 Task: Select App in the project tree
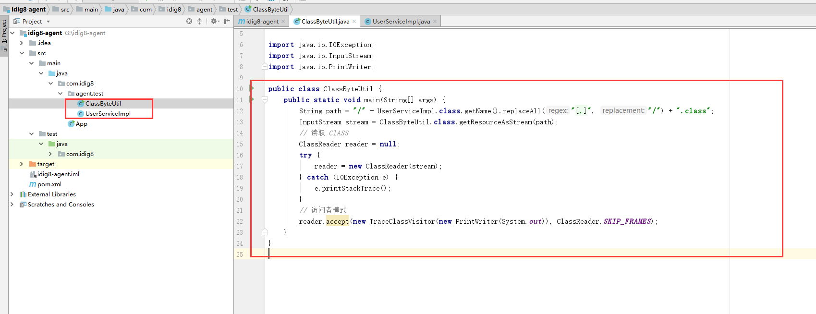point(82,124)
